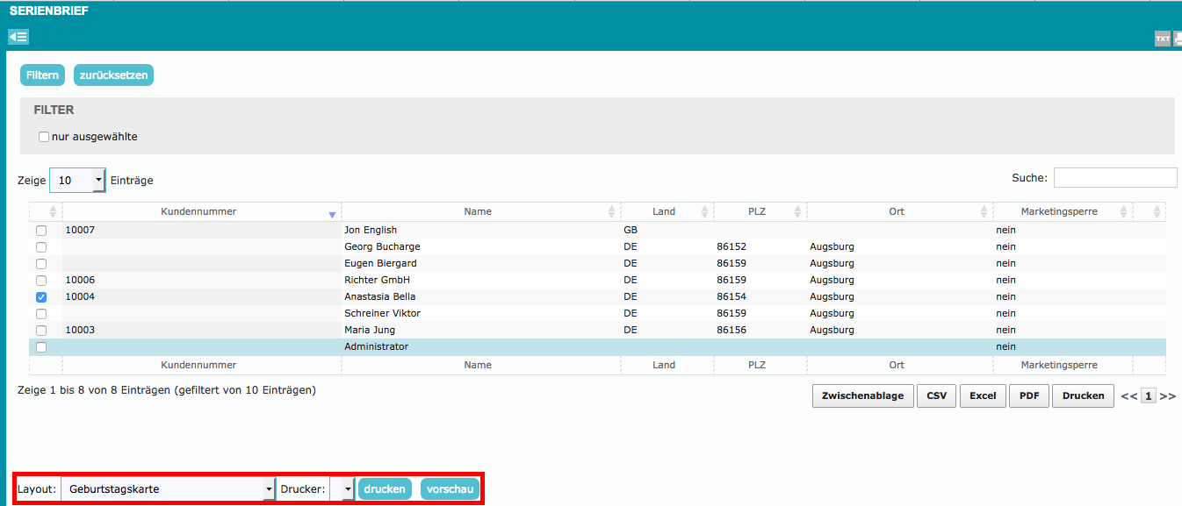1182x506 pixels.
Task: Click into the Suche search field
Action: click(1114, 178)
